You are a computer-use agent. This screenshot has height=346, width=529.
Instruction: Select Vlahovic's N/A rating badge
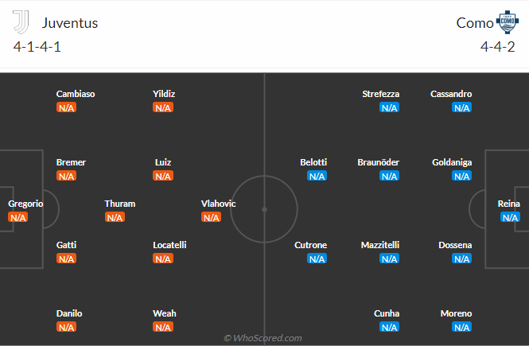pyautogui.click(x=211, y=217)
